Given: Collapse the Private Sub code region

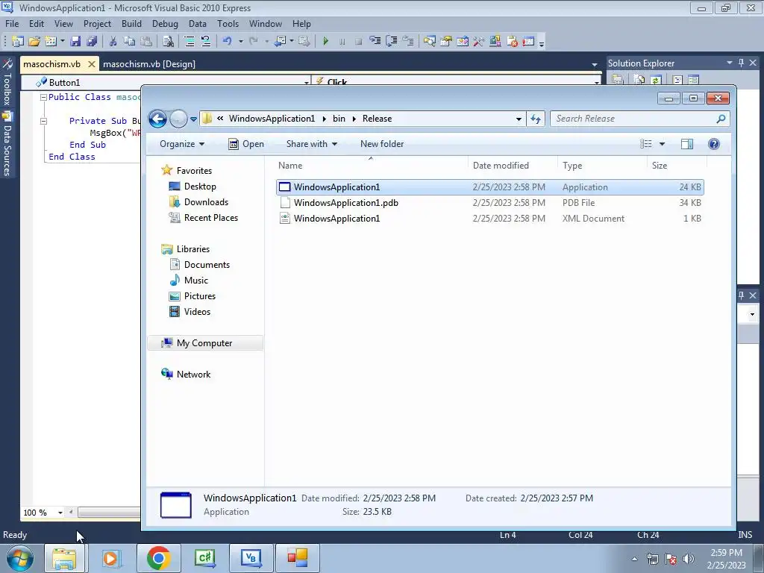Looking at the screenshot, I should [x=43, y=121].
